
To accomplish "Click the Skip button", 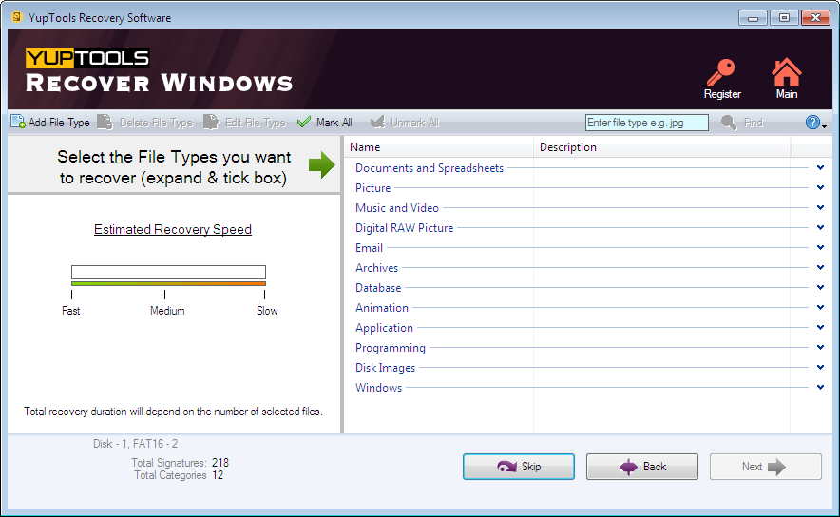I will pos(519,467).
